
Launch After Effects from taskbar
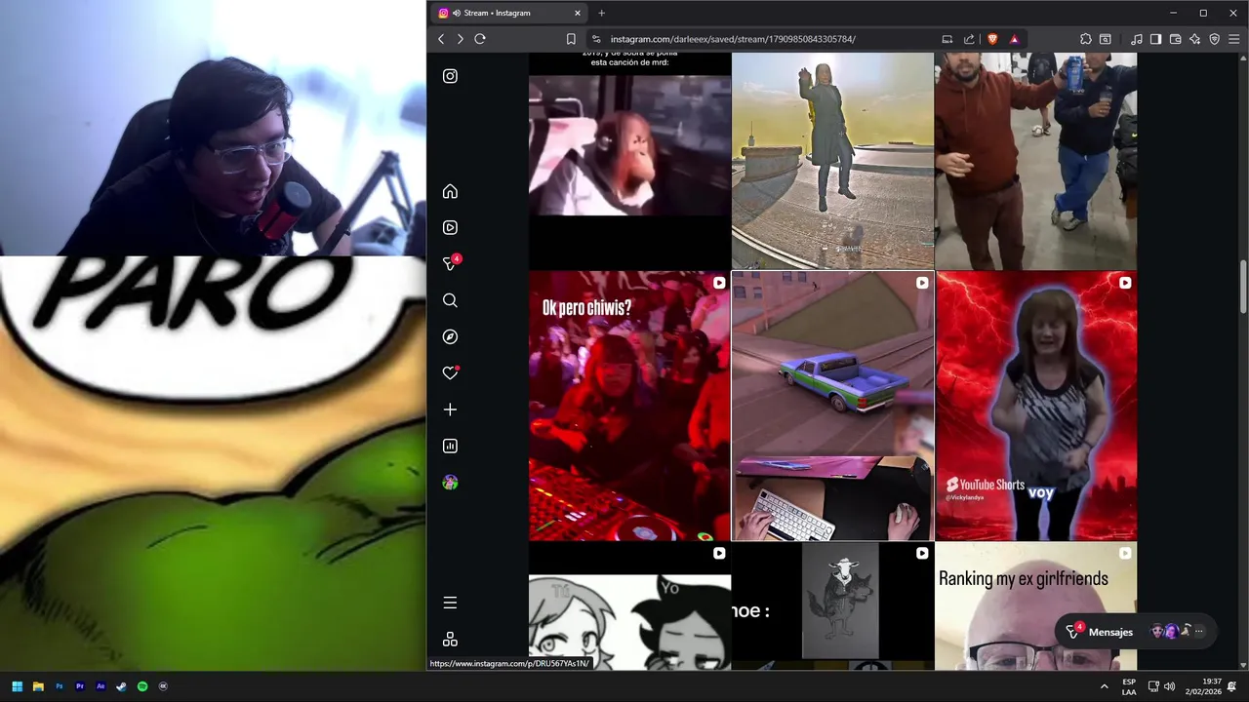[x=101, y=686]
